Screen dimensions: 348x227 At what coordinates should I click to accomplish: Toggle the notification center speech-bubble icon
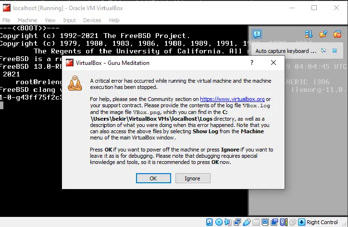click(257, 34)
